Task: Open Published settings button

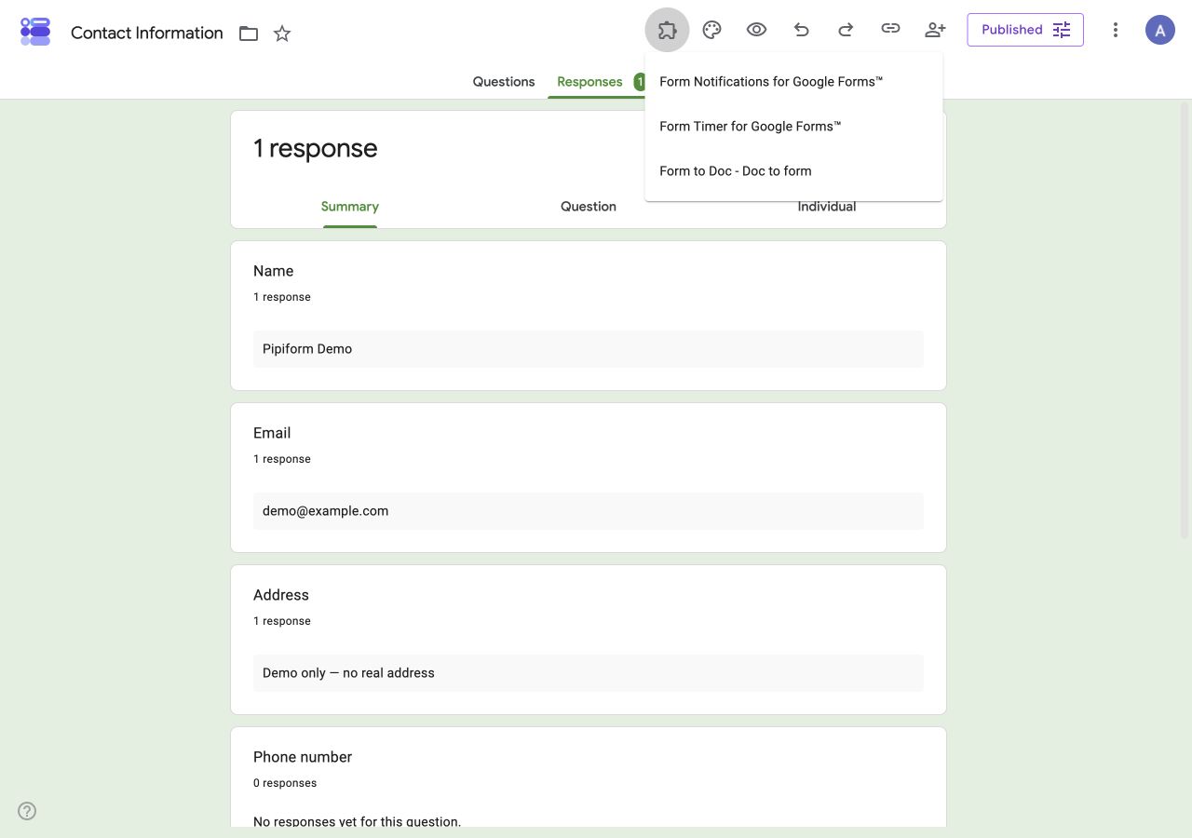Action: pos(1025,30)
